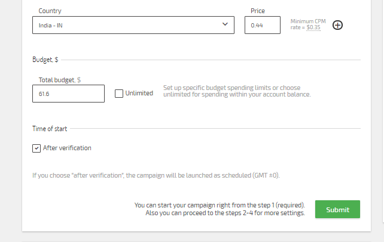Viewport: 384px width, 242px height.
Task: Click the Total budget, $ label
Action: pyautogui.click(x=59, y=80)
